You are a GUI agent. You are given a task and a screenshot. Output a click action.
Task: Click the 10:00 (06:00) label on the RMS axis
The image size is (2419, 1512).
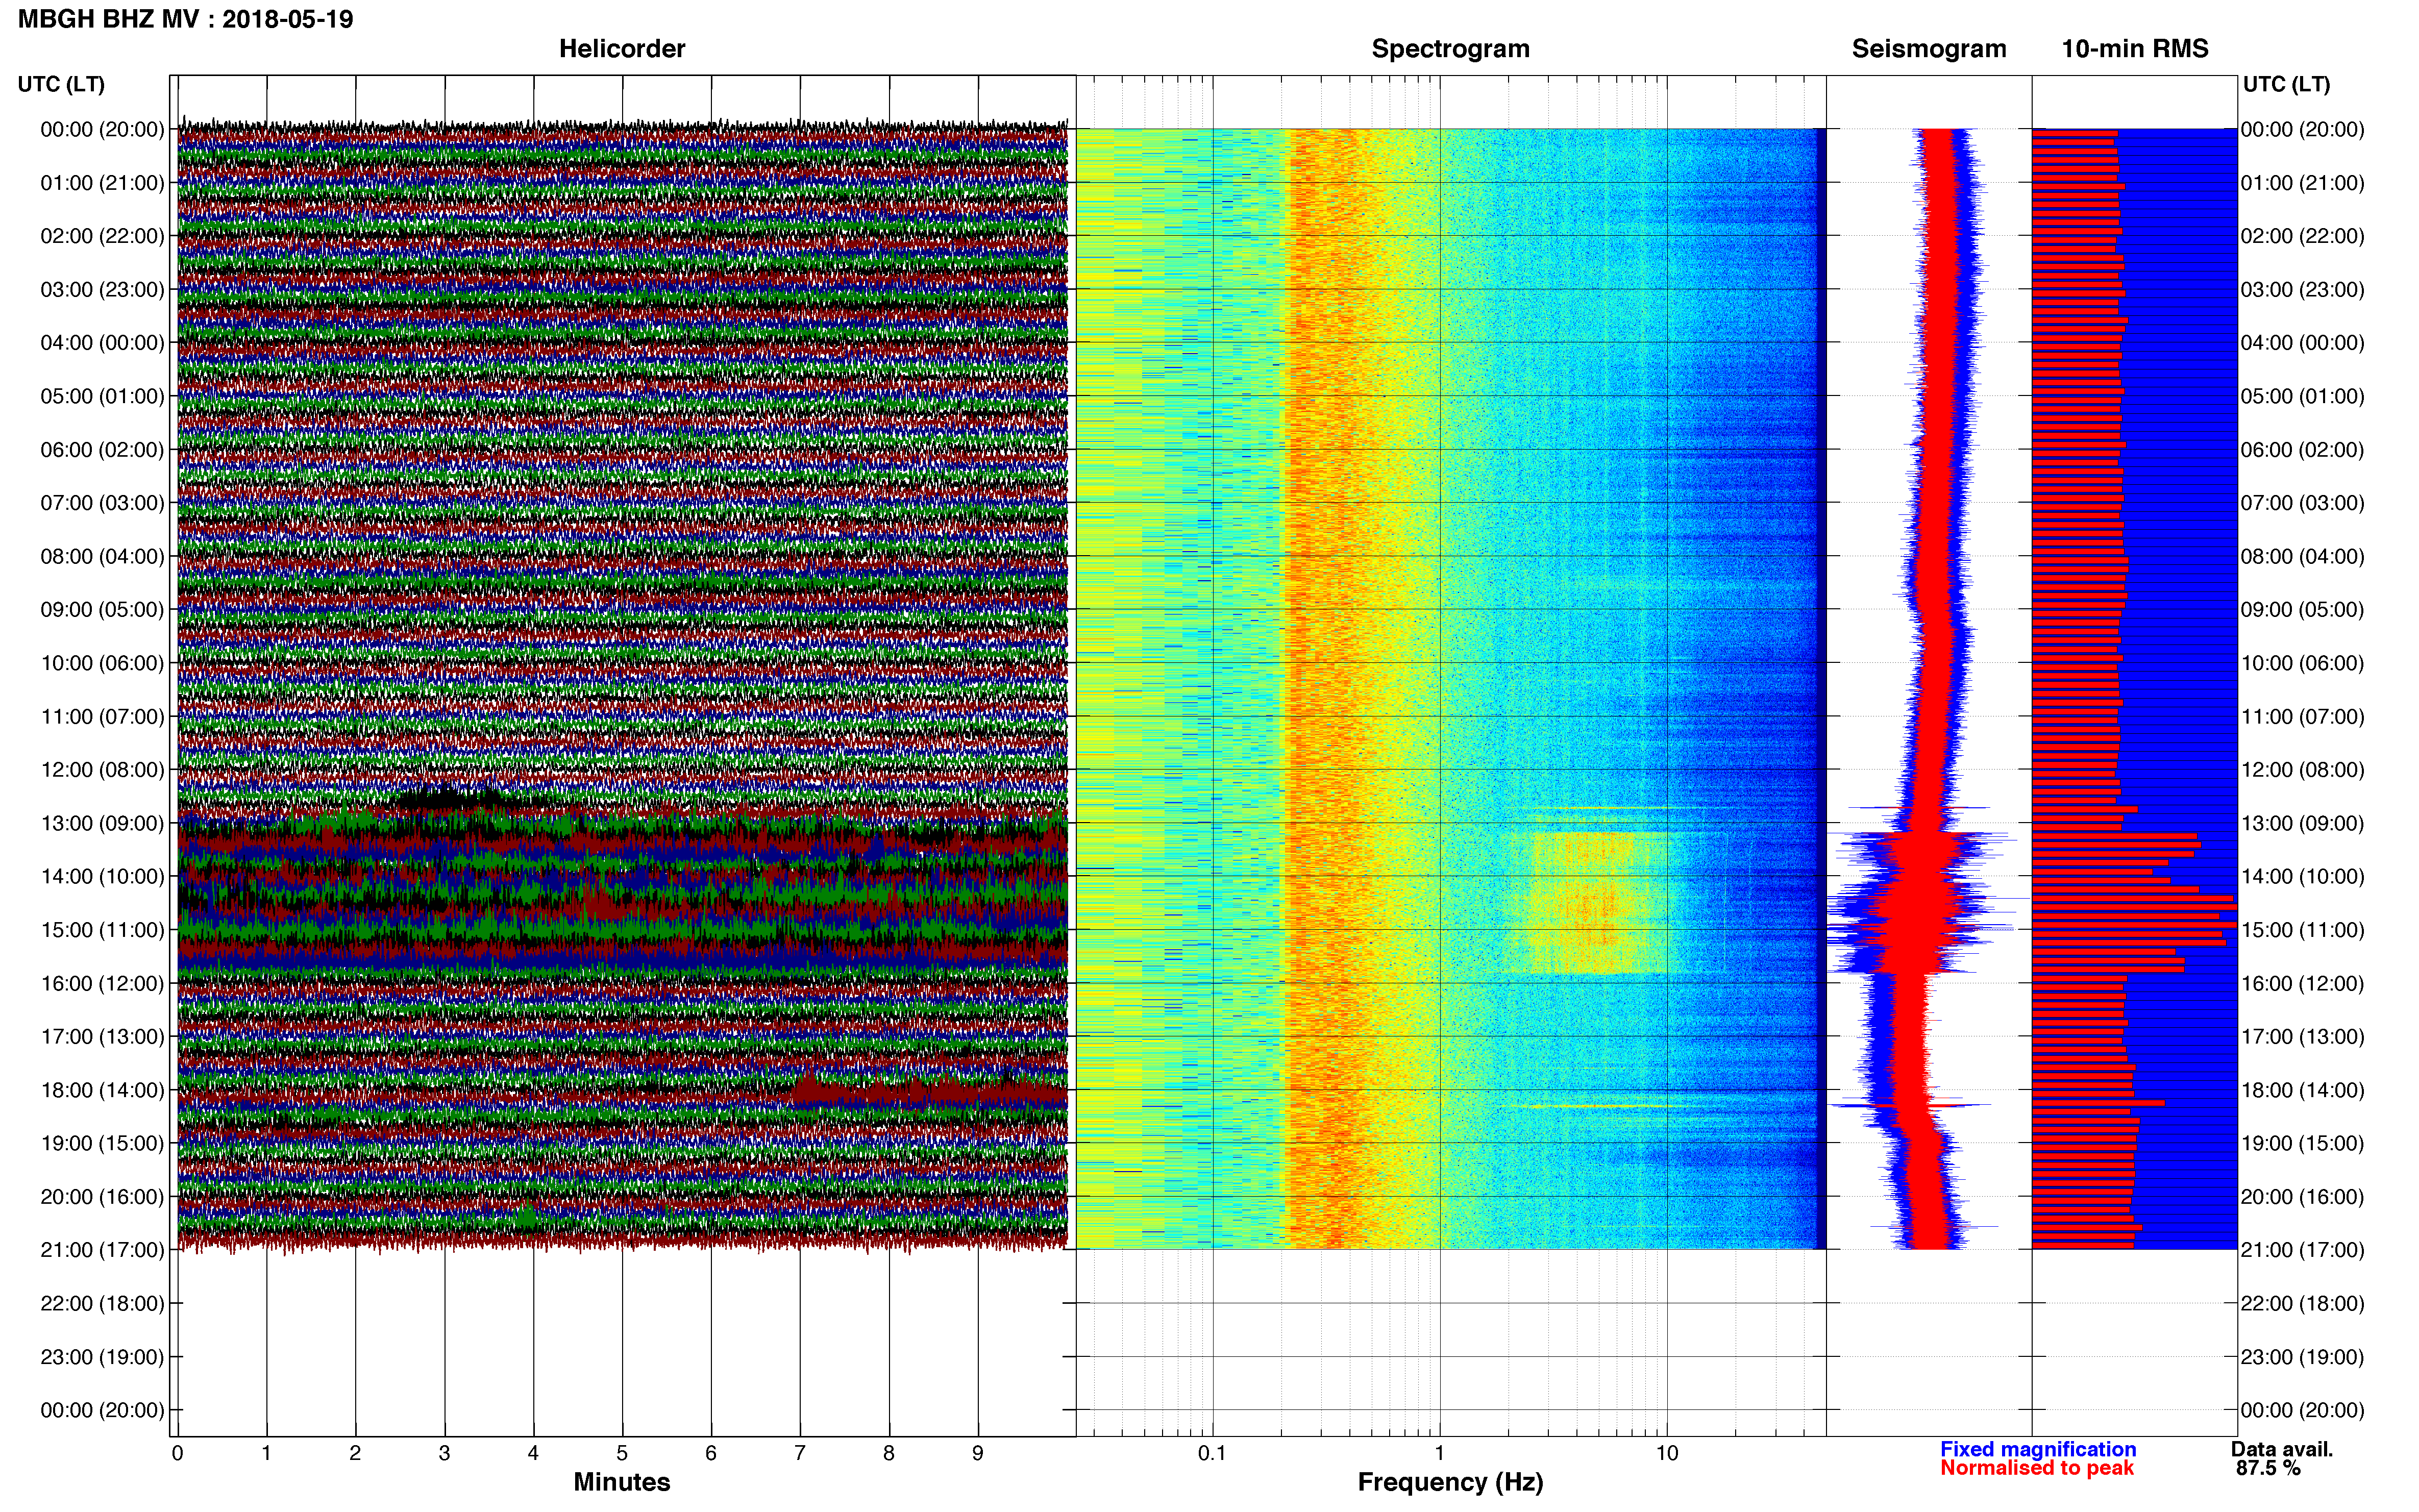(2302, 663)
